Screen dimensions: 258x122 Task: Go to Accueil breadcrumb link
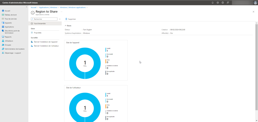point(34,8)
